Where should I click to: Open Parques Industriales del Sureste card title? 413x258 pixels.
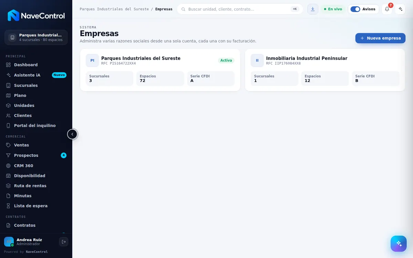141,58
